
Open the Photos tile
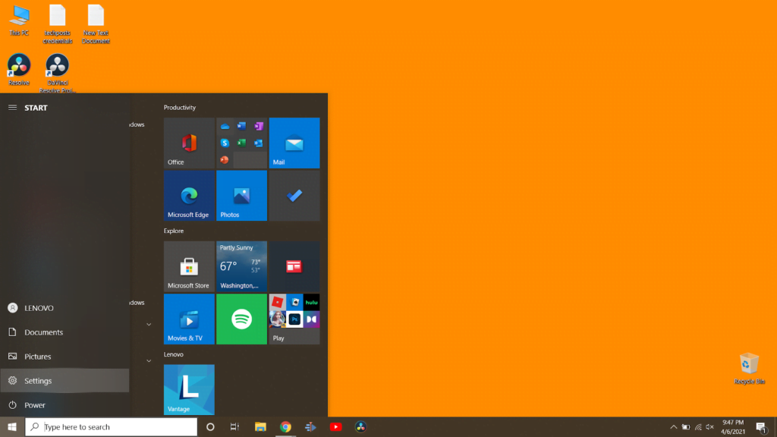pyautogui.click(x=241, y=195)
